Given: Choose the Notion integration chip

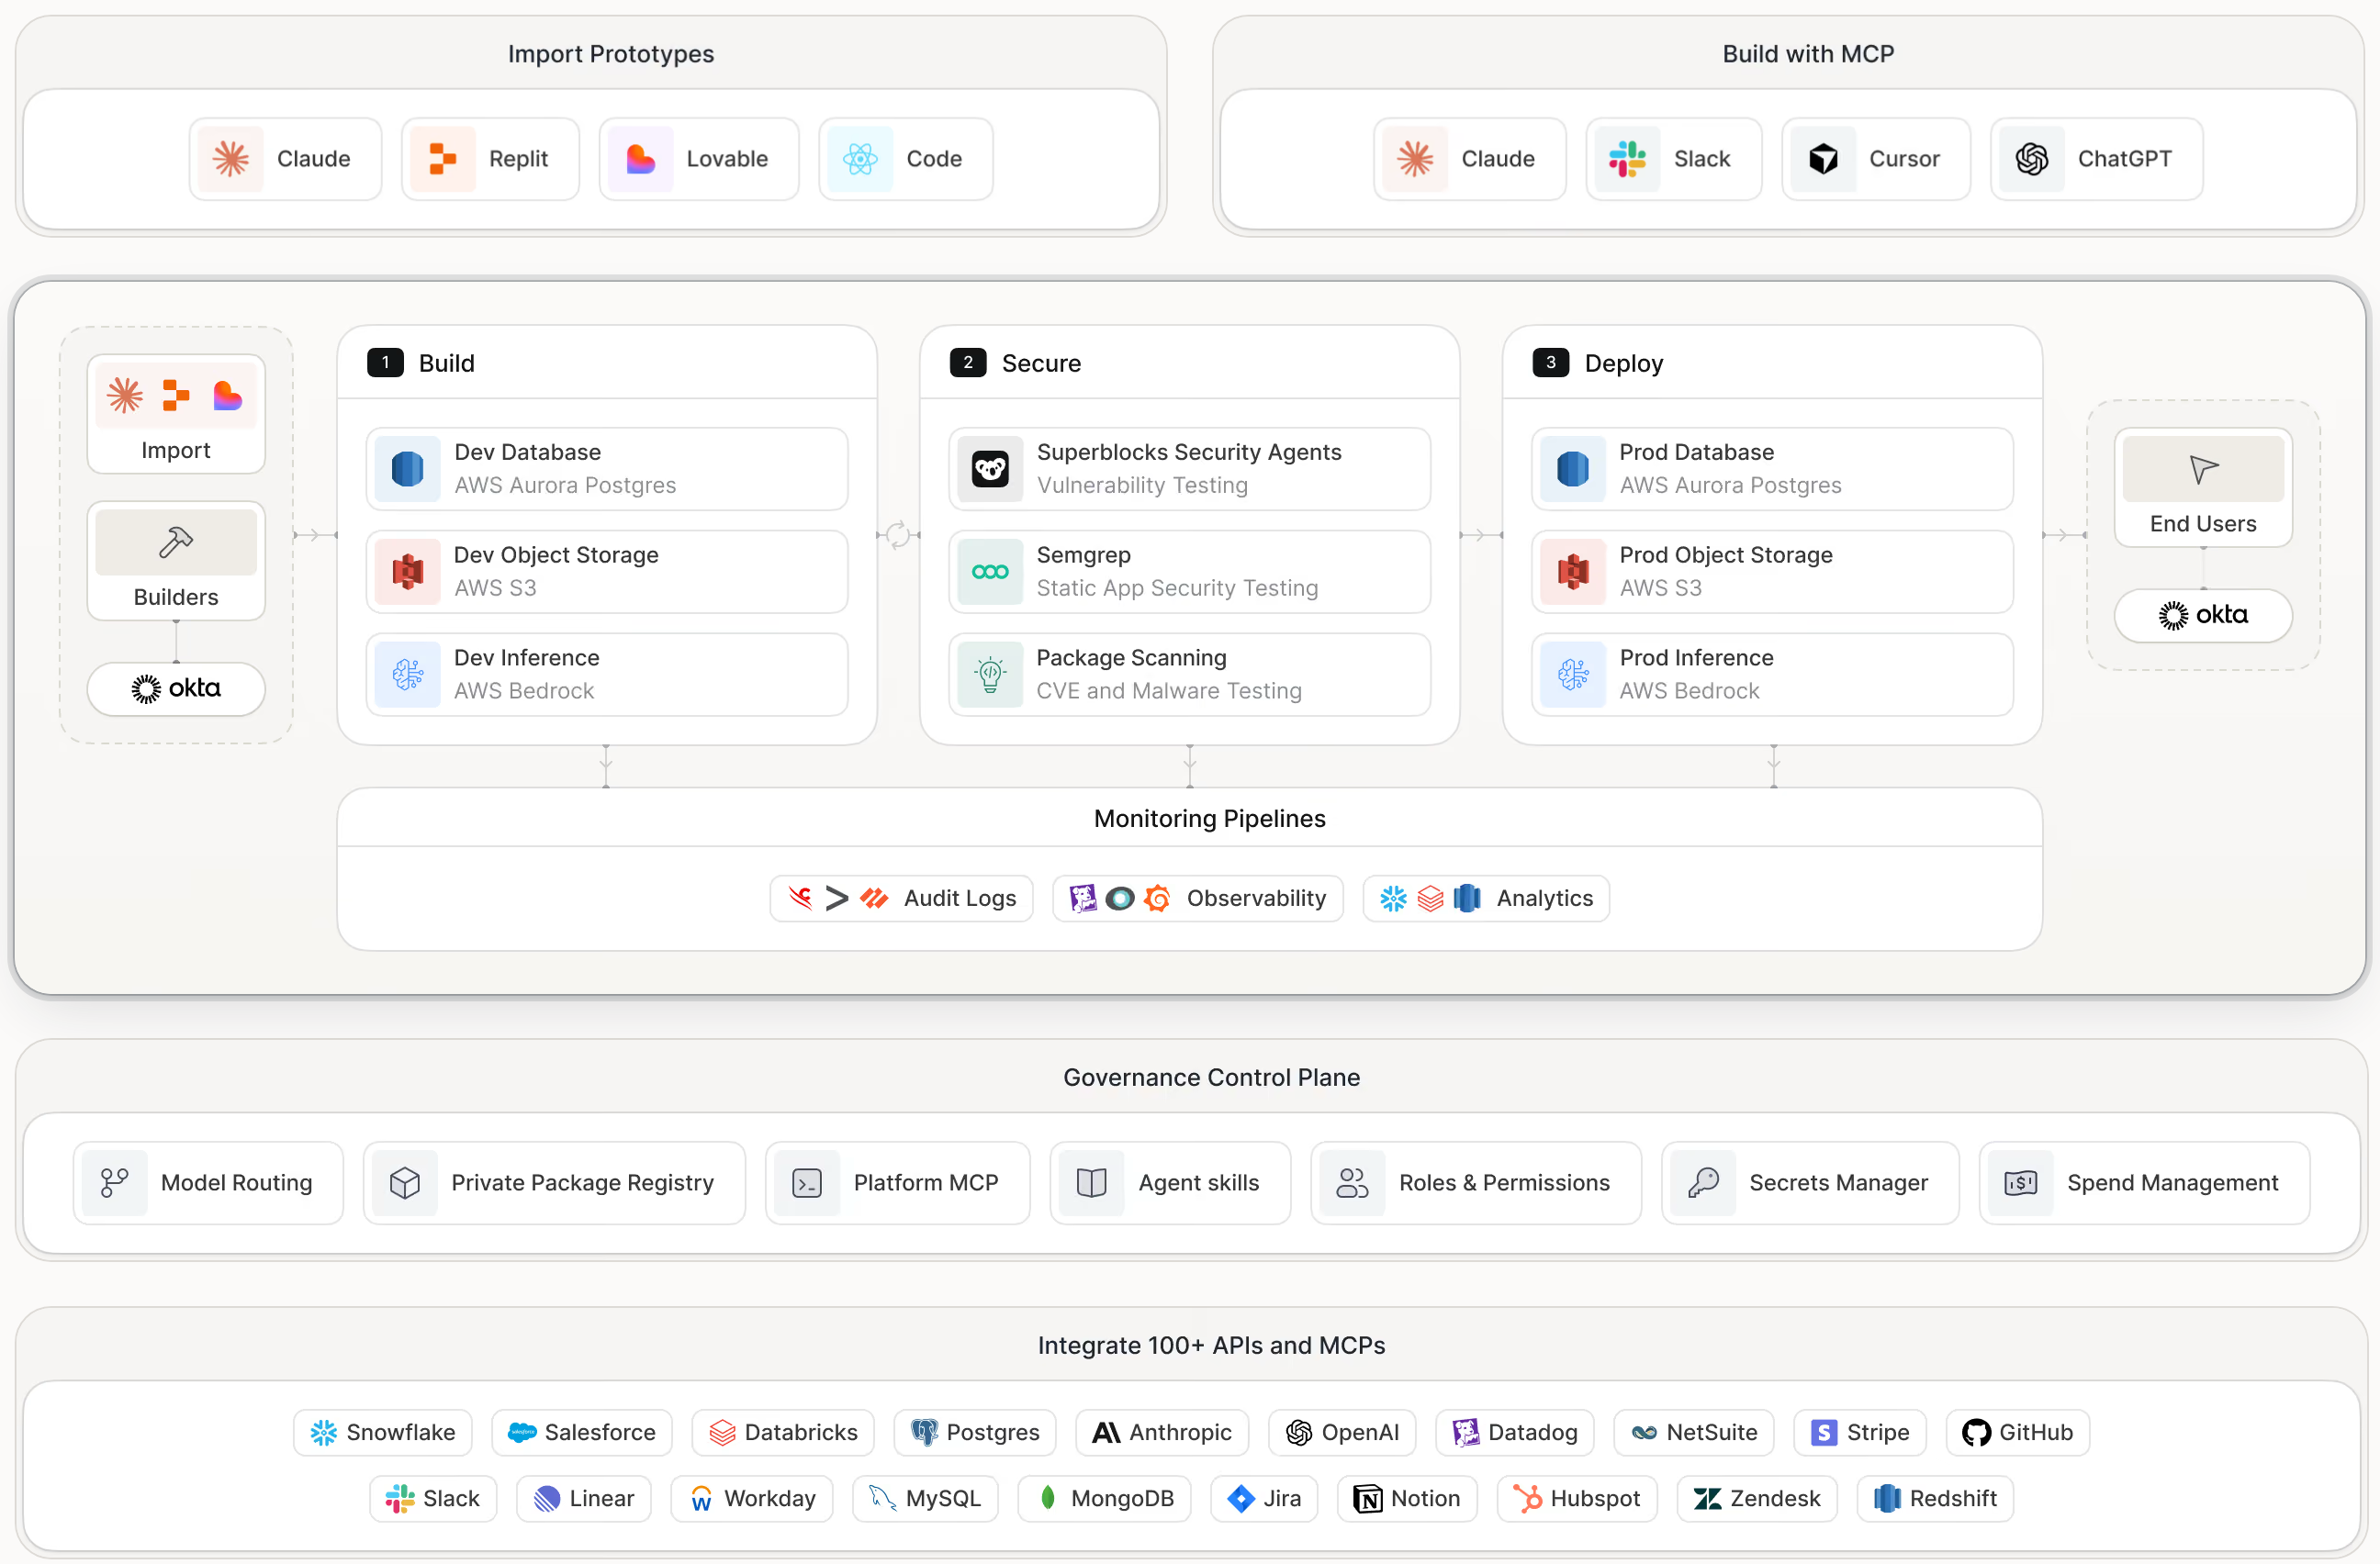Looking at the screenshot, I should (x=1407, y=1498).
